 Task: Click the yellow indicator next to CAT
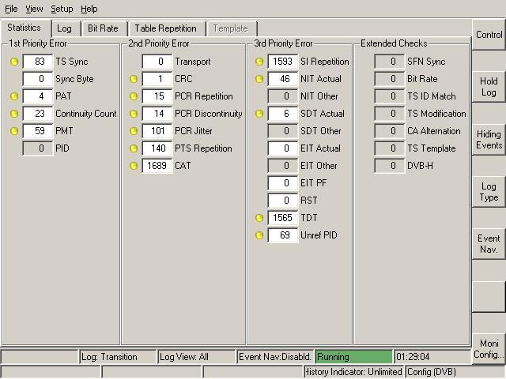[x=133, y=166]
